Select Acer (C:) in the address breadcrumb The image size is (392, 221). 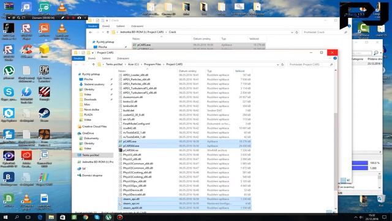[x=134, y=64]
